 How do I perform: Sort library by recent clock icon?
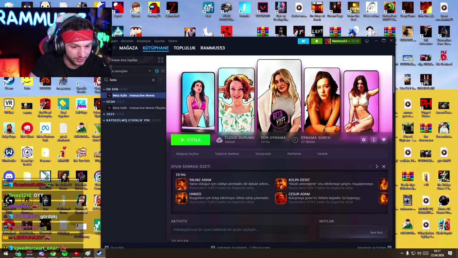point(156,71)
